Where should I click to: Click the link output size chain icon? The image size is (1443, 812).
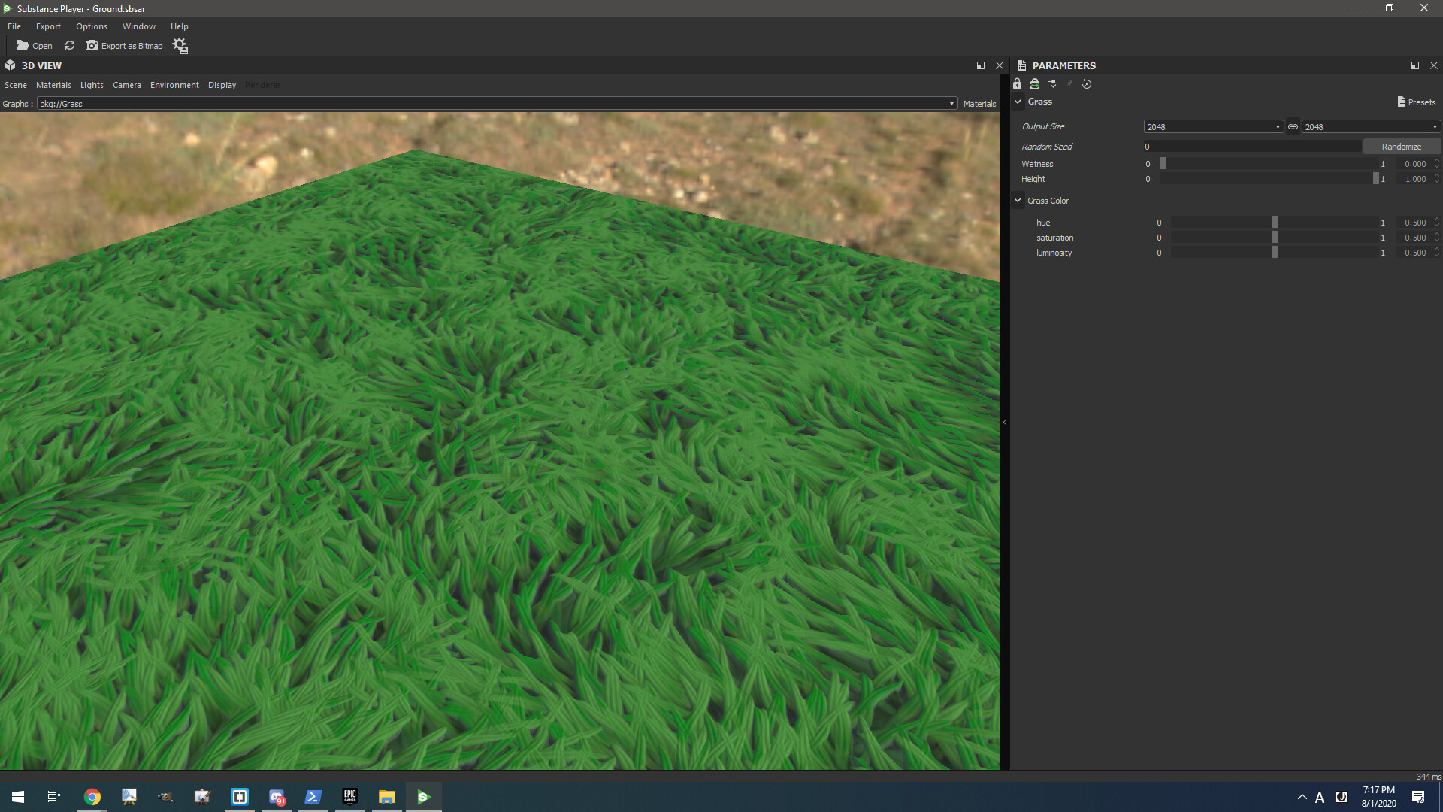(1293, 126)
